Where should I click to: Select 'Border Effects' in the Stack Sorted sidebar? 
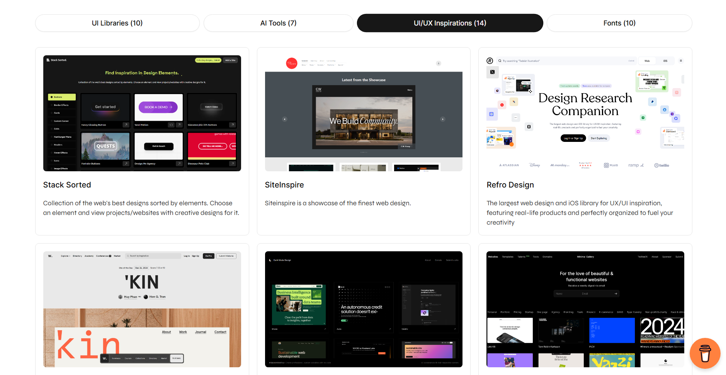[x=62, y=105]
